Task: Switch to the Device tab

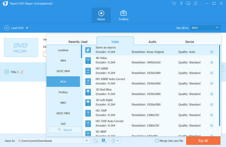Action: [189, 42]
